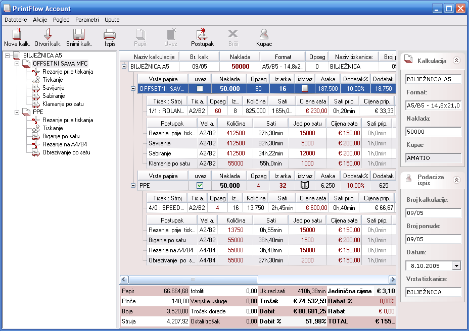Click the book icon in PPE row
This screenshot has width=469, height=331.
(304, 185)
